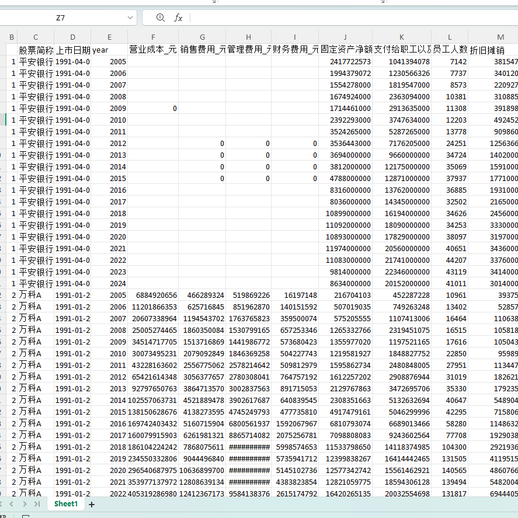This screenshot has width=518, height=518.
Task: Go to next sheet using right arrow
Action: pos(24,503)
